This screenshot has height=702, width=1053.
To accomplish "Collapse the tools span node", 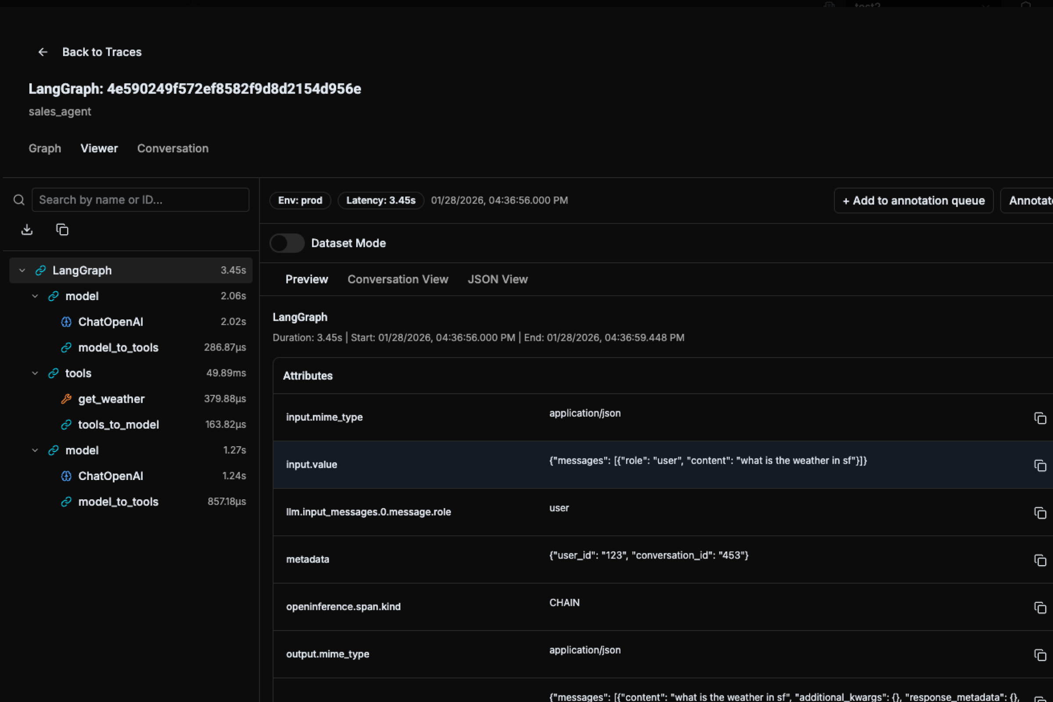I will click(x=35, y=373).
